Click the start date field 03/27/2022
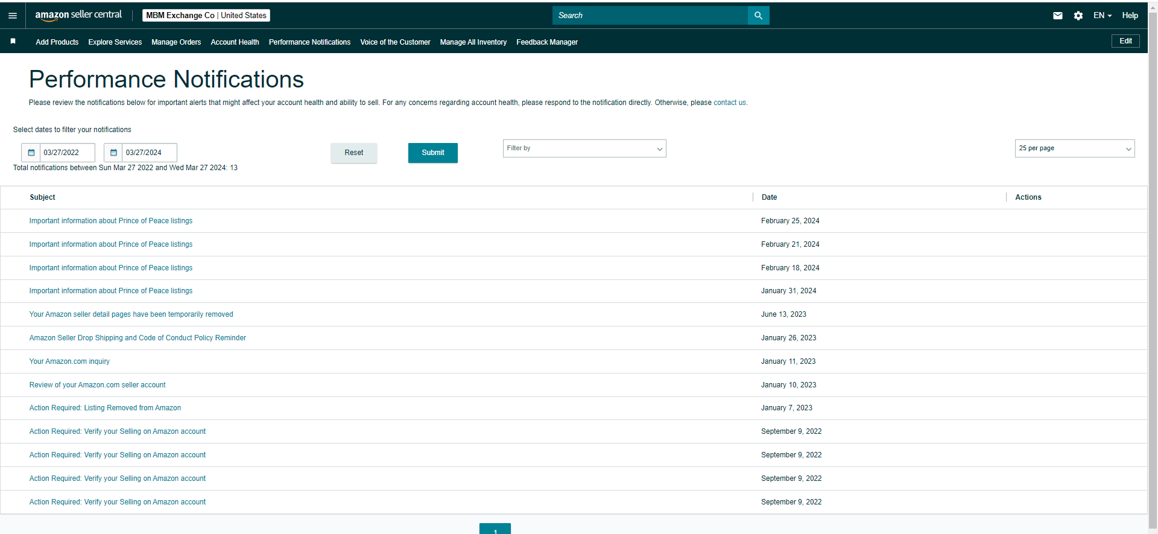1158x534 pixels. tap(67, 153)
